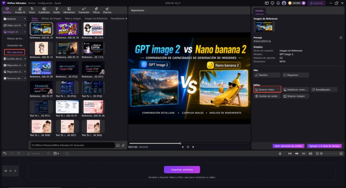
Task: Click the pencil edit icon beside path field
Action: click(123, 145)
